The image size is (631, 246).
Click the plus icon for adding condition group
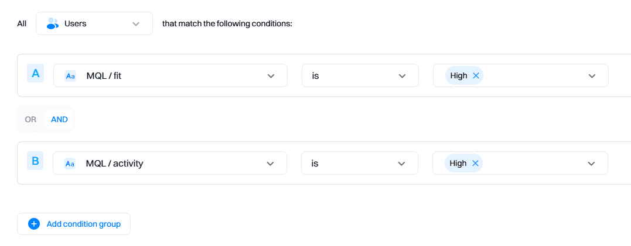tap(34, 224)
